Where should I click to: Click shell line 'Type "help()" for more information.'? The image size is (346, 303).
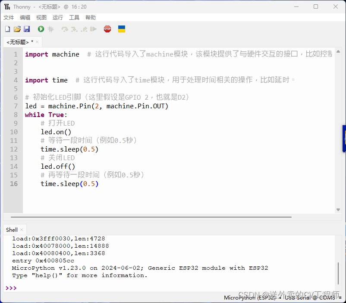[80, 276]
